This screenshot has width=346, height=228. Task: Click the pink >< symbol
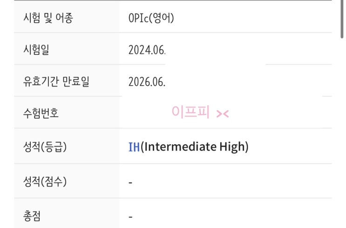pos(223,114)
